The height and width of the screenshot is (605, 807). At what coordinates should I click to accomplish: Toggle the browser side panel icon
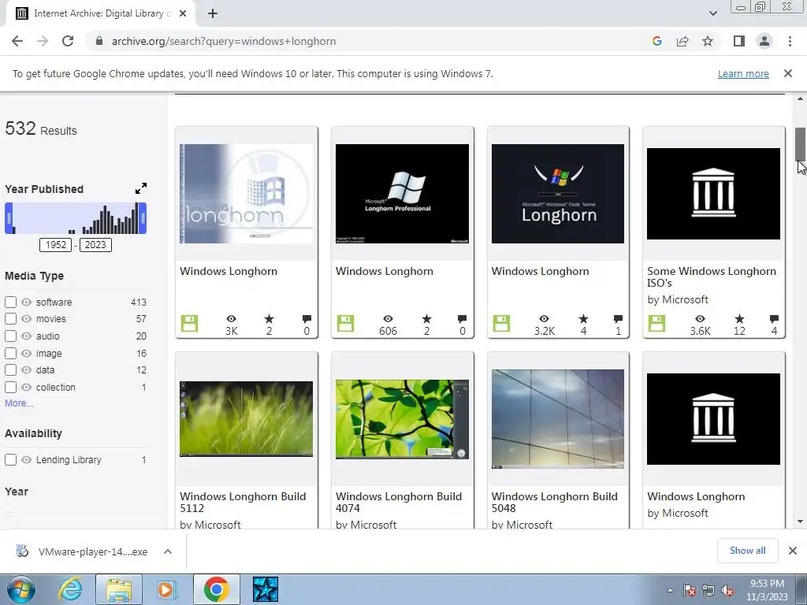(739, 41)
